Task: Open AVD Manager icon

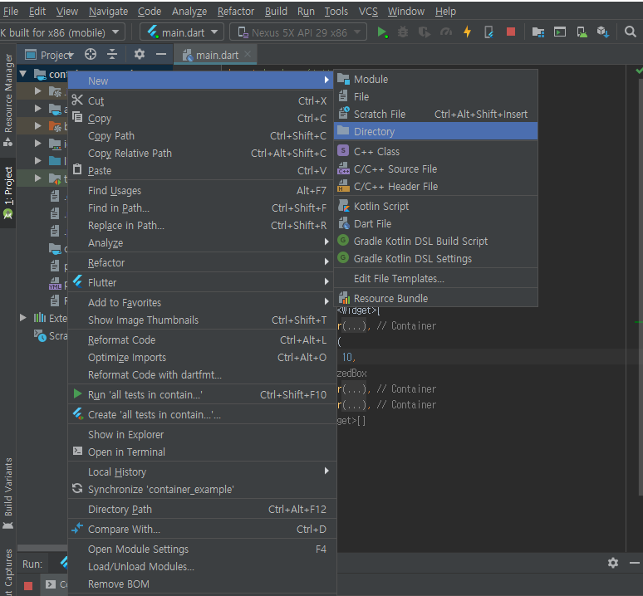Action: pyautogui.click(x=582, y=32)
